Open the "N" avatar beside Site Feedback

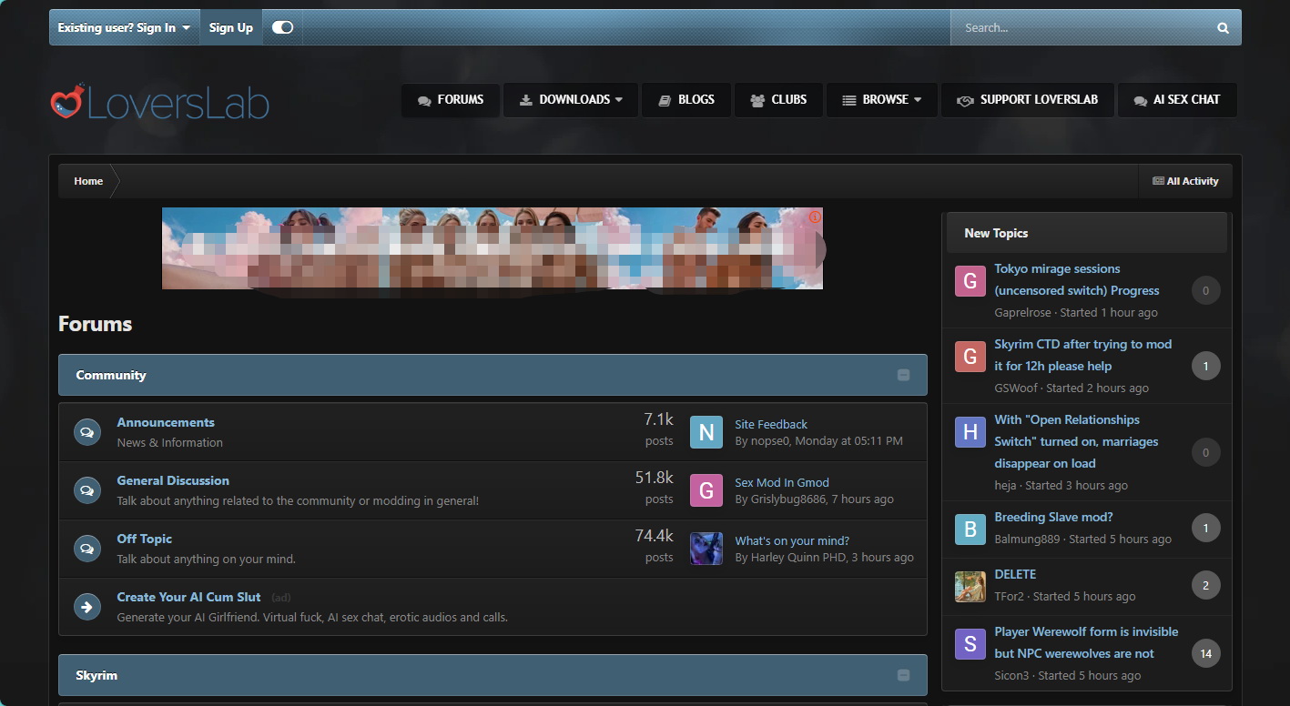click(706, 432)
